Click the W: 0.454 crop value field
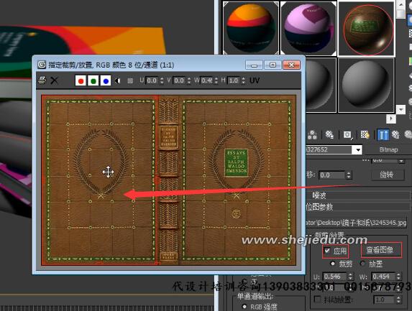Viewport: 412px width, 311px height. point(383,277)
